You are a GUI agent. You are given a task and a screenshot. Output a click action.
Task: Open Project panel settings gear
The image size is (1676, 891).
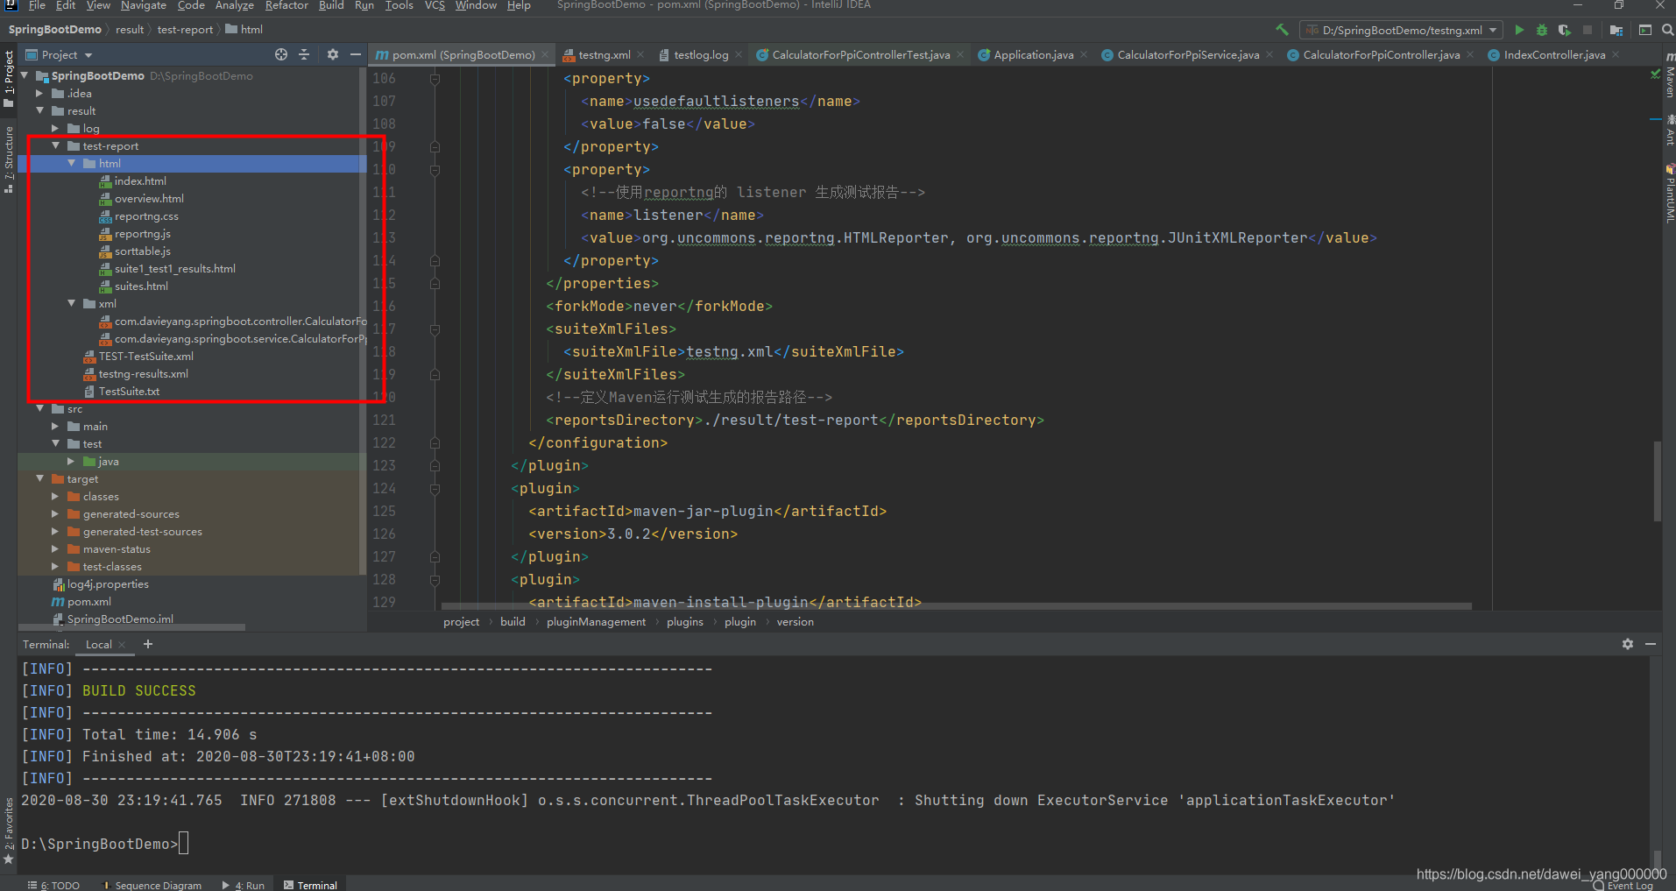[x=333, y=54]
